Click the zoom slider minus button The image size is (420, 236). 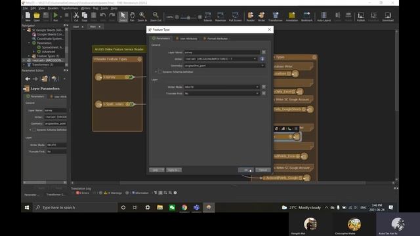pyautogui.click(x=177, y=17)
